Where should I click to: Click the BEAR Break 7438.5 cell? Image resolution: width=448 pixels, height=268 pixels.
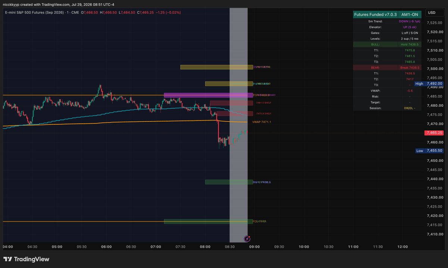coord(410,68)
